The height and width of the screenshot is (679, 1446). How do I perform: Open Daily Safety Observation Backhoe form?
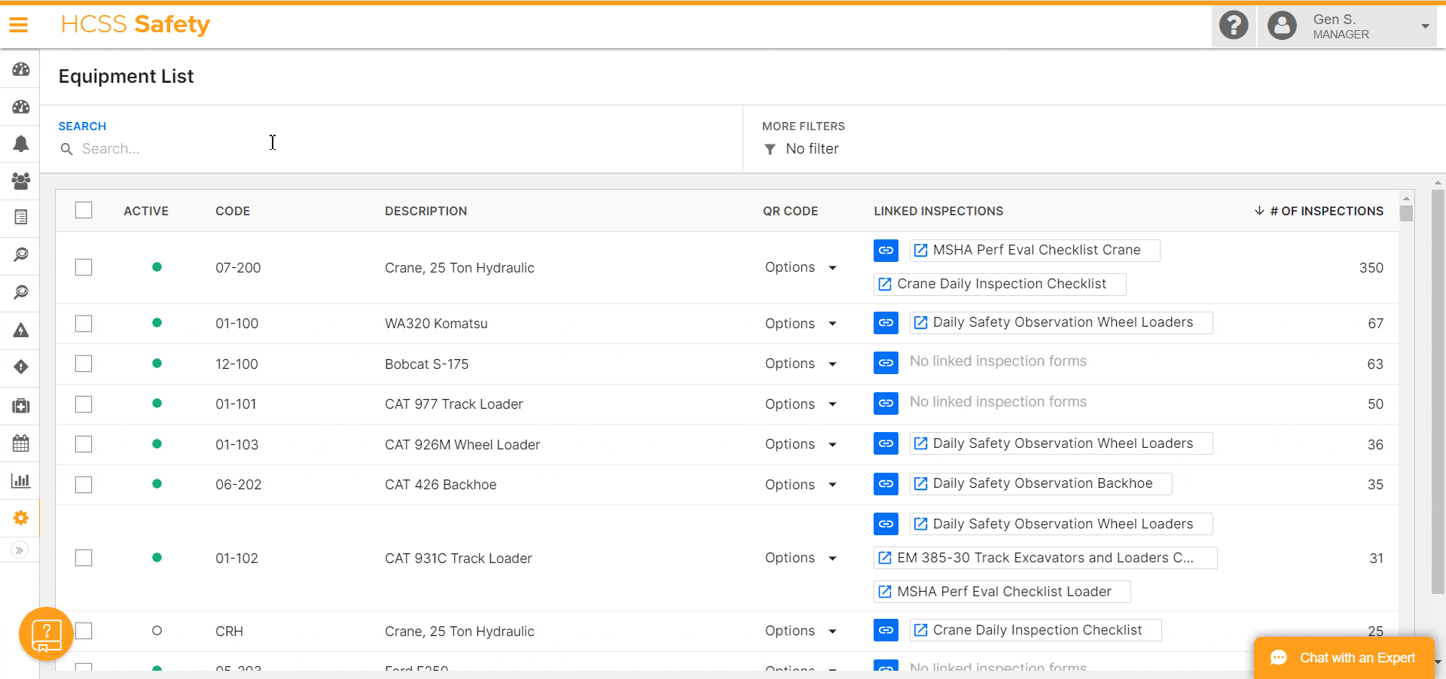(1041, 483)
